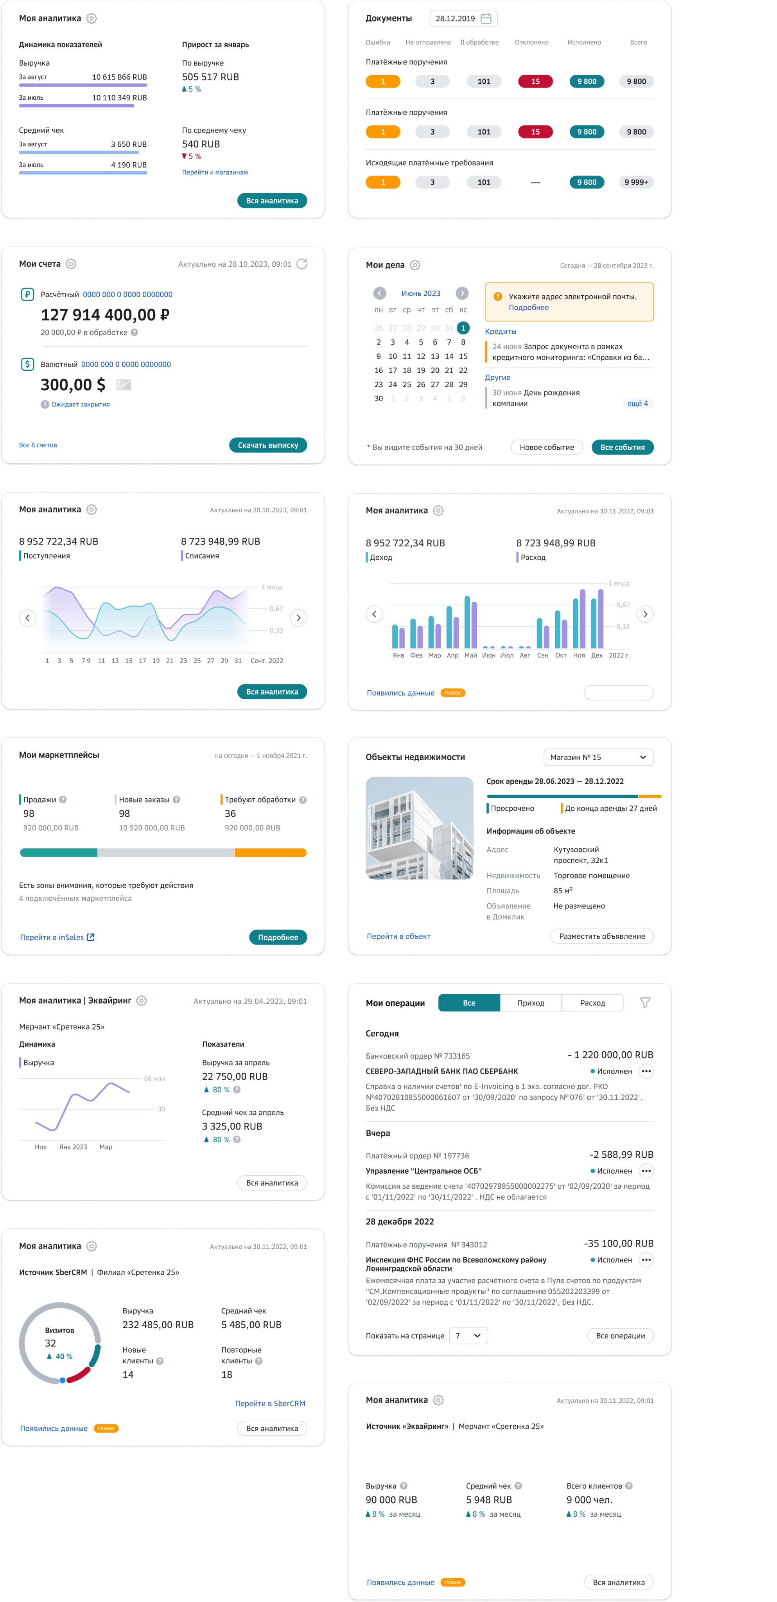The image size is (777, 1602).
Task: Click calendar icon in Документы date field
Action: pos(486,19)
